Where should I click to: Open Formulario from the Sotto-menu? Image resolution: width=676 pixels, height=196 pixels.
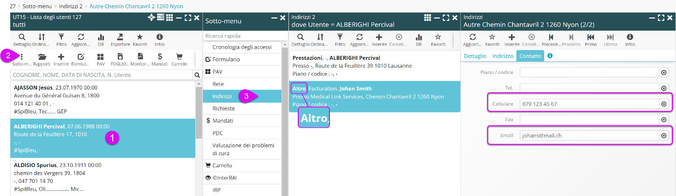[x=226, y=59]
